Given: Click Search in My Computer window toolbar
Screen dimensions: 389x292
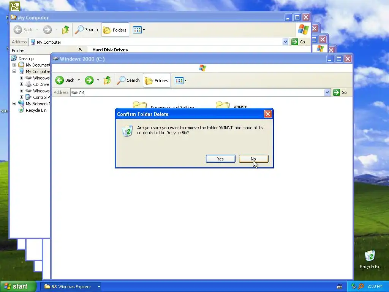Looking at the screenshot, I should (87, 30).
